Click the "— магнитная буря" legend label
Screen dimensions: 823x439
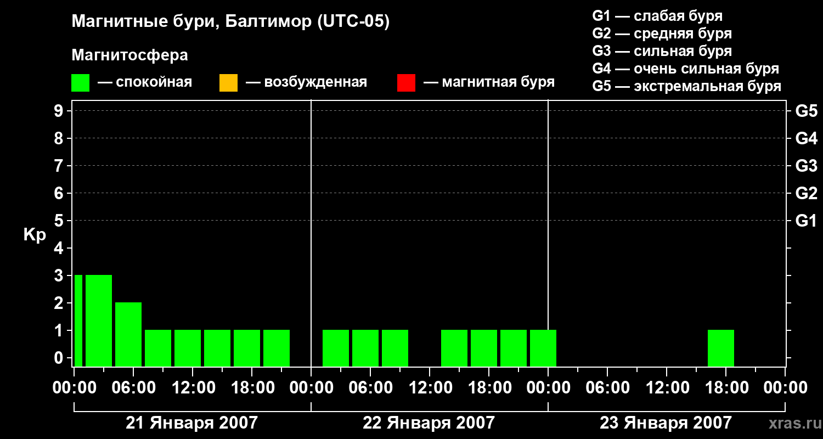pyautogui.click(x=489, y=82)
